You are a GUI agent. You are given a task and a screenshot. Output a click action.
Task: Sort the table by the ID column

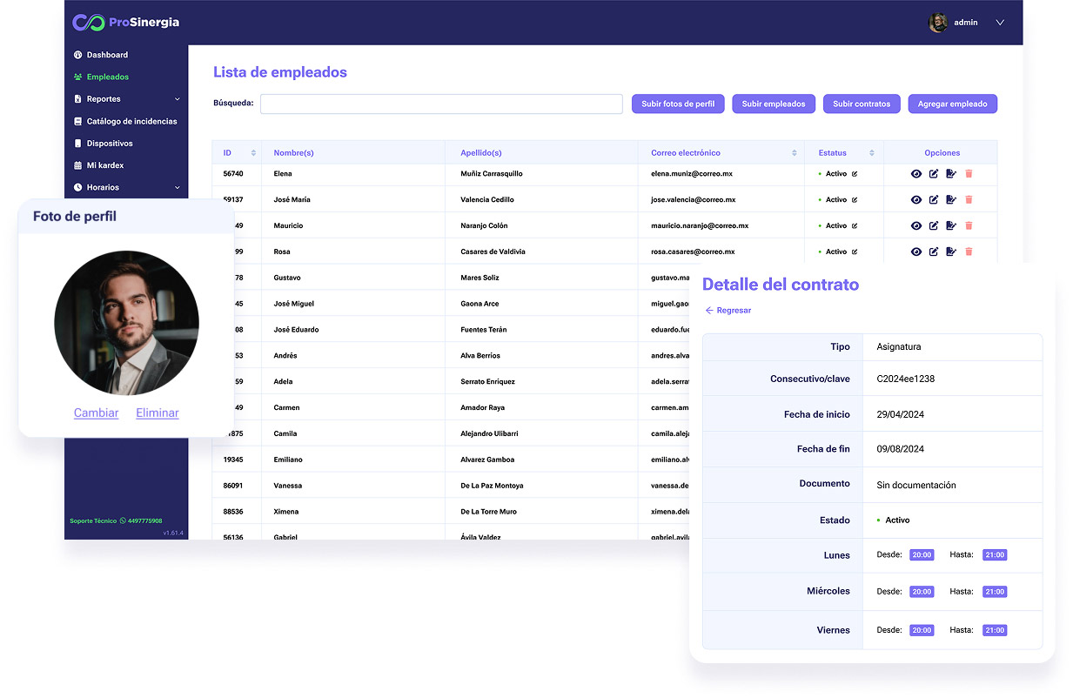click(x=237, y=153)
